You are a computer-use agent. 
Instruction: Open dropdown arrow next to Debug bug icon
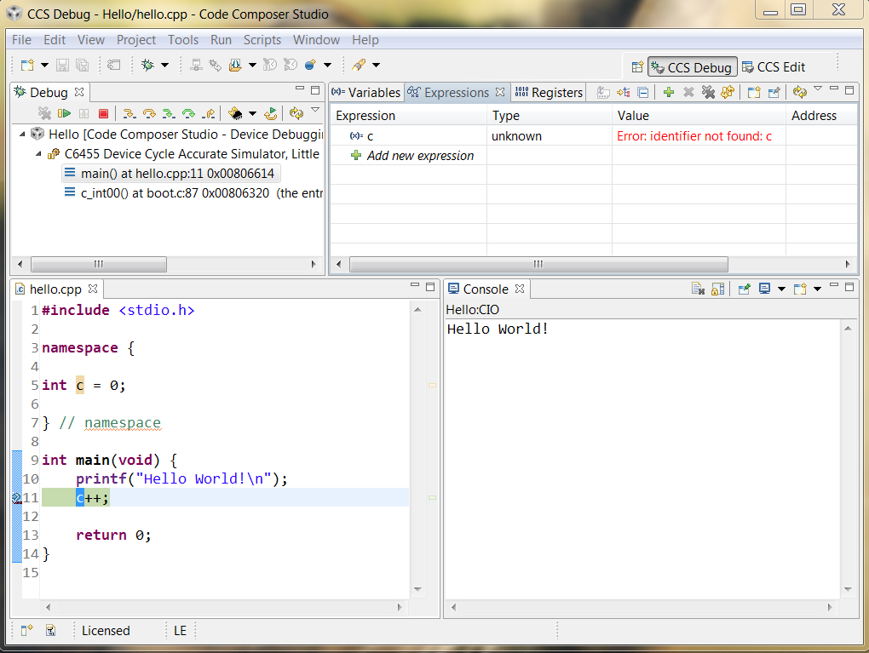click(164, 65)
